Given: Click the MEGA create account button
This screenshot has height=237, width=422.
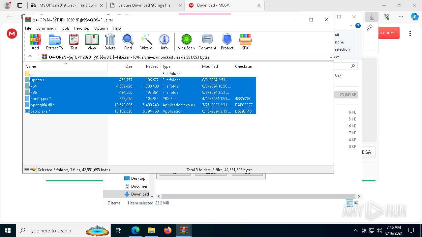Looking at the screenshot, I should pos(388,33).
